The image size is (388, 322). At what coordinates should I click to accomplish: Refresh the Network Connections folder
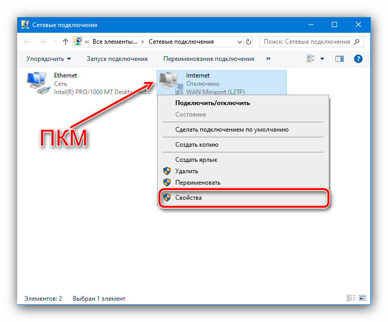(x=249, y=42)
